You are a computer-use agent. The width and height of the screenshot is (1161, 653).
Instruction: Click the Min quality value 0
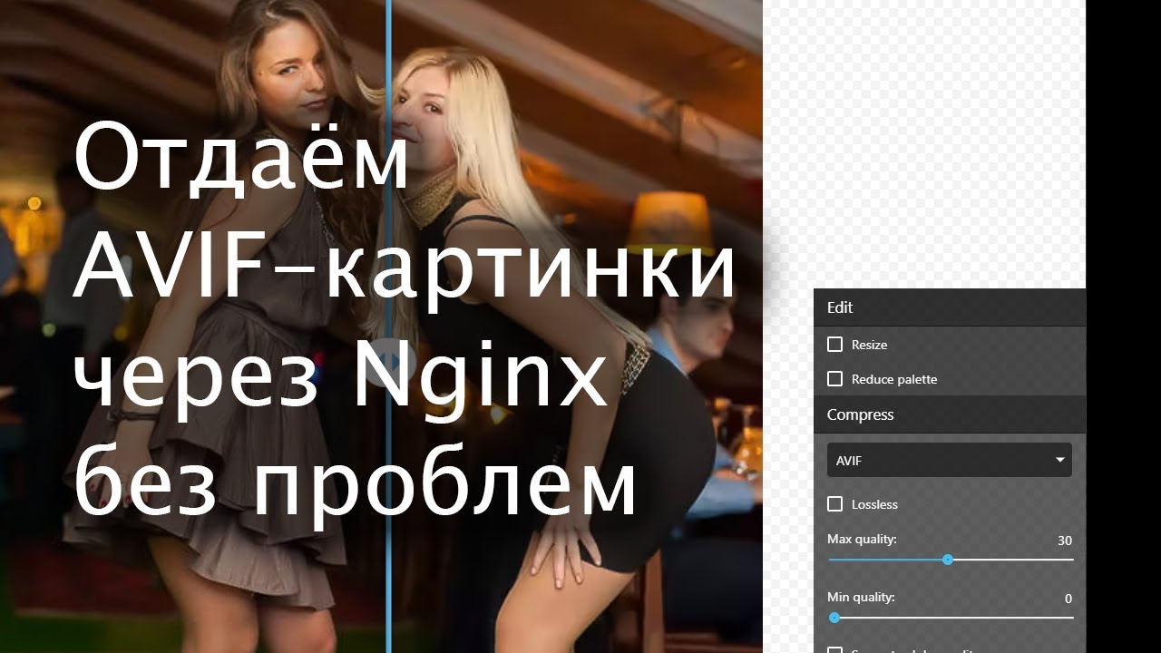coord(1068,599)
